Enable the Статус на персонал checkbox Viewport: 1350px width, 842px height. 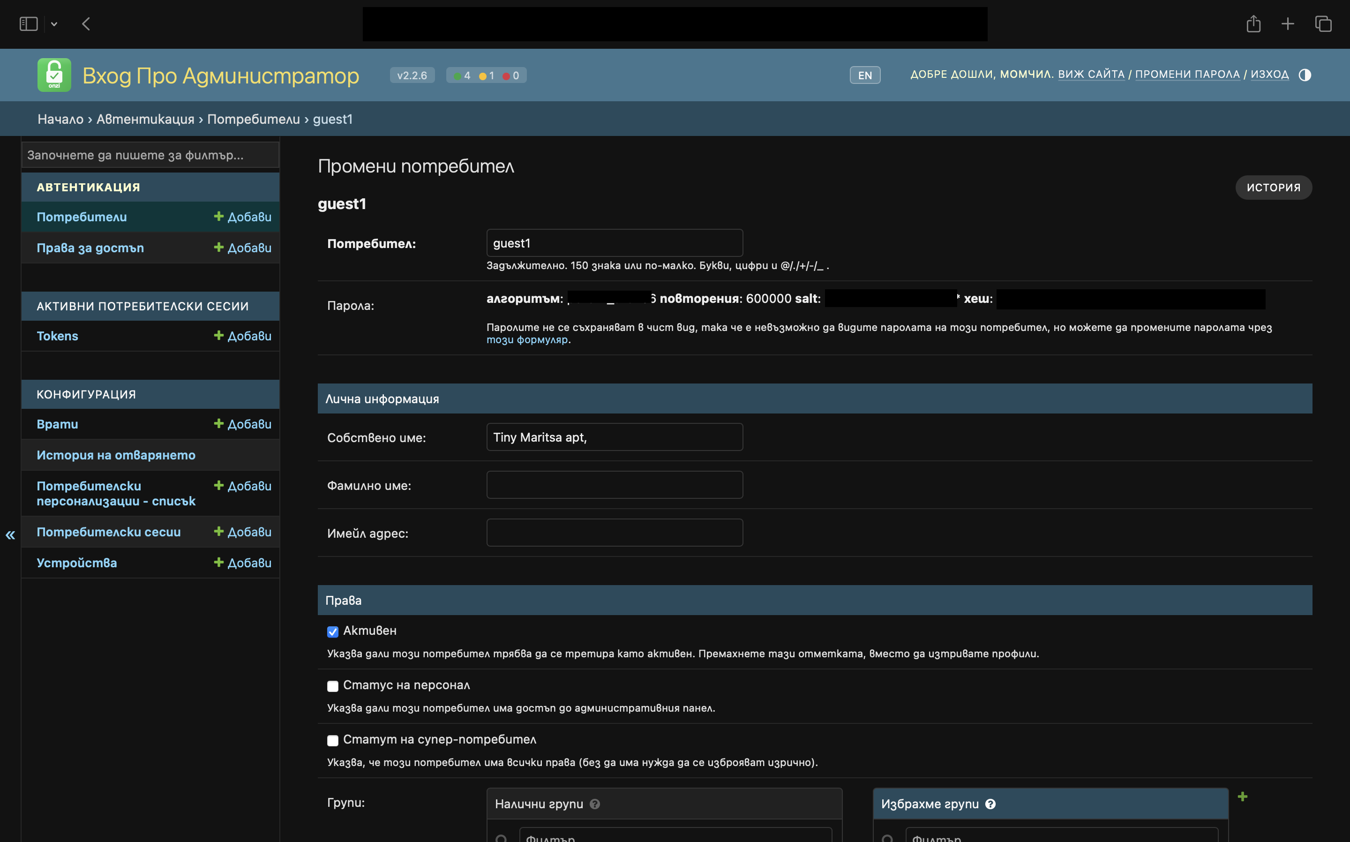[332, 686]
